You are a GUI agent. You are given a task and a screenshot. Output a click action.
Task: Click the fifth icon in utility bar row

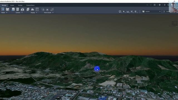tap(136, 12)
